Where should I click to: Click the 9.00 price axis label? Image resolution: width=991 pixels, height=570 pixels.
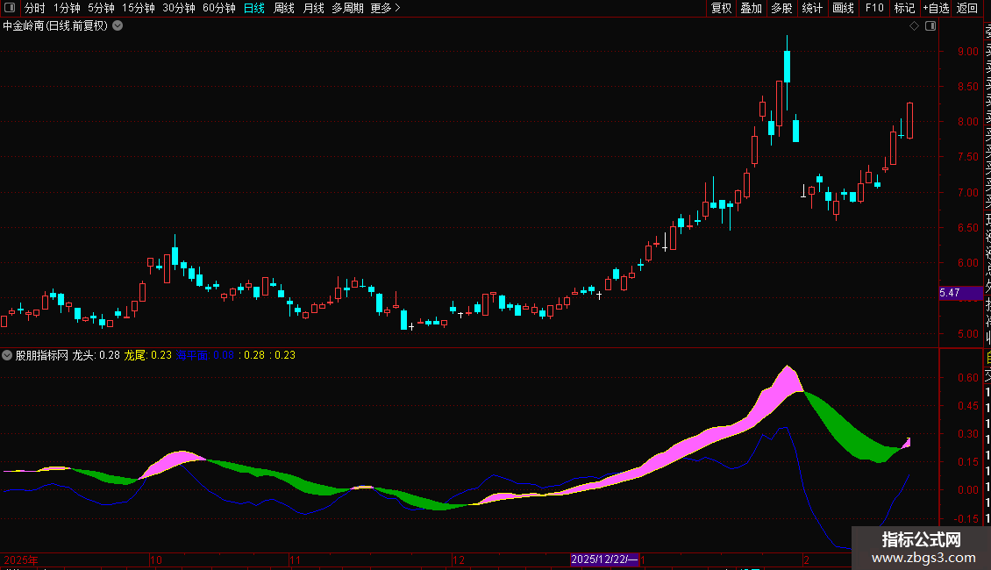[x=968, y=51]
